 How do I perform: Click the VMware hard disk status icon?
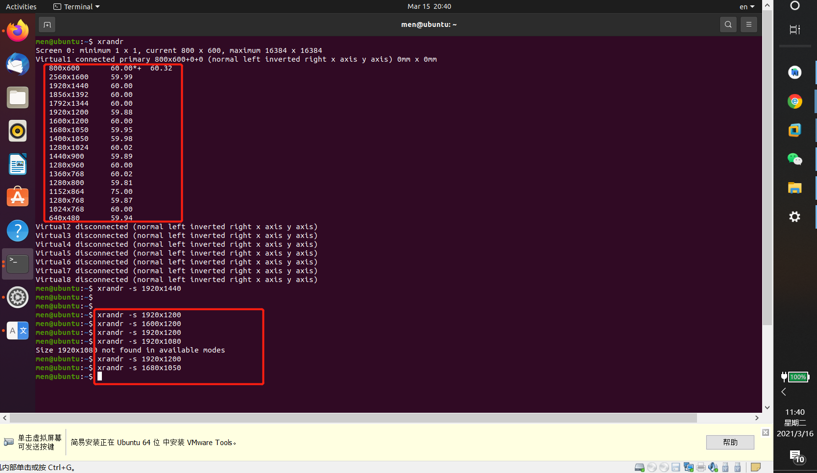[x=639, y=467]
